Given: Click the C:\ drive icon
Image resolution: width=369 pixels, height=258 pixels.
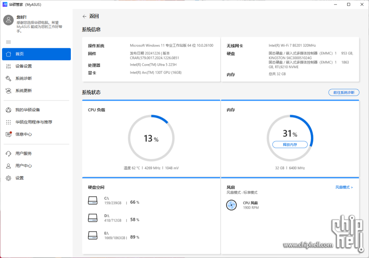Looking at the screenshot, I should [x=93, y=201].
